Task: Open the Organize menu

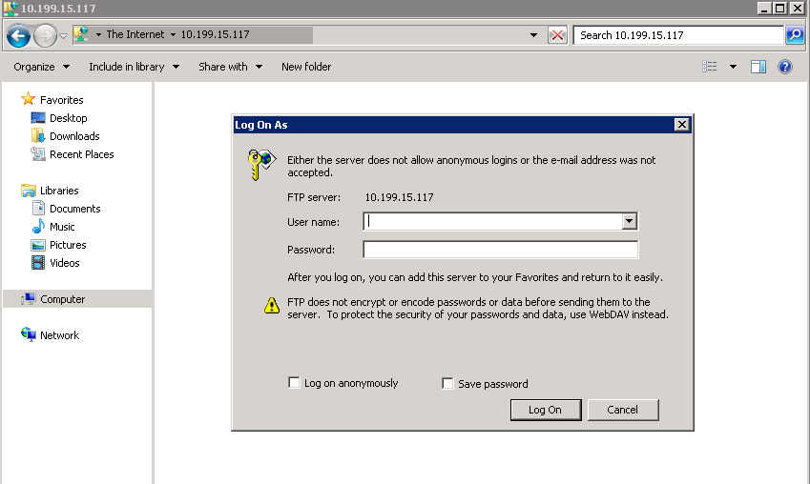Action: [41, 67]
